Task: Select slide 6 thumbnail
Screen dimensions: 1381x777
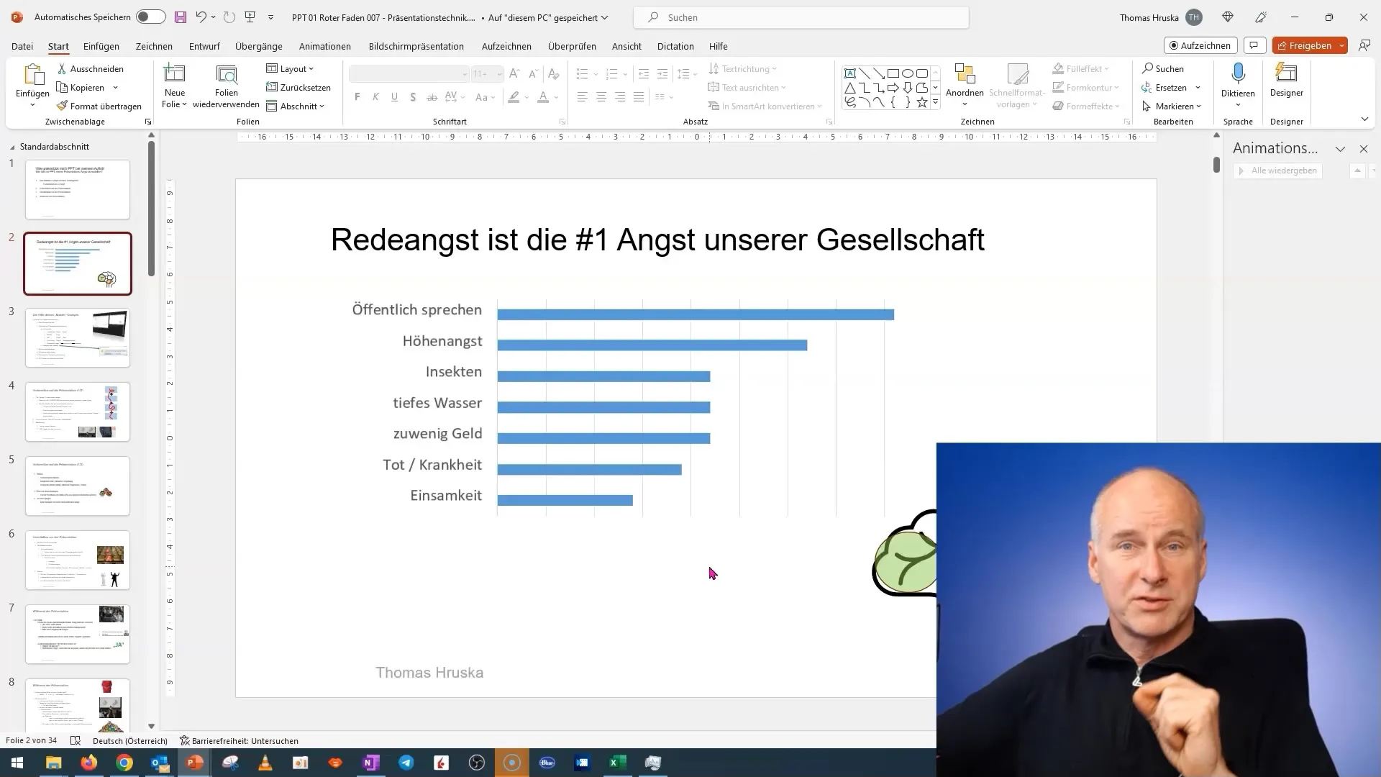Action: point(78,560)
